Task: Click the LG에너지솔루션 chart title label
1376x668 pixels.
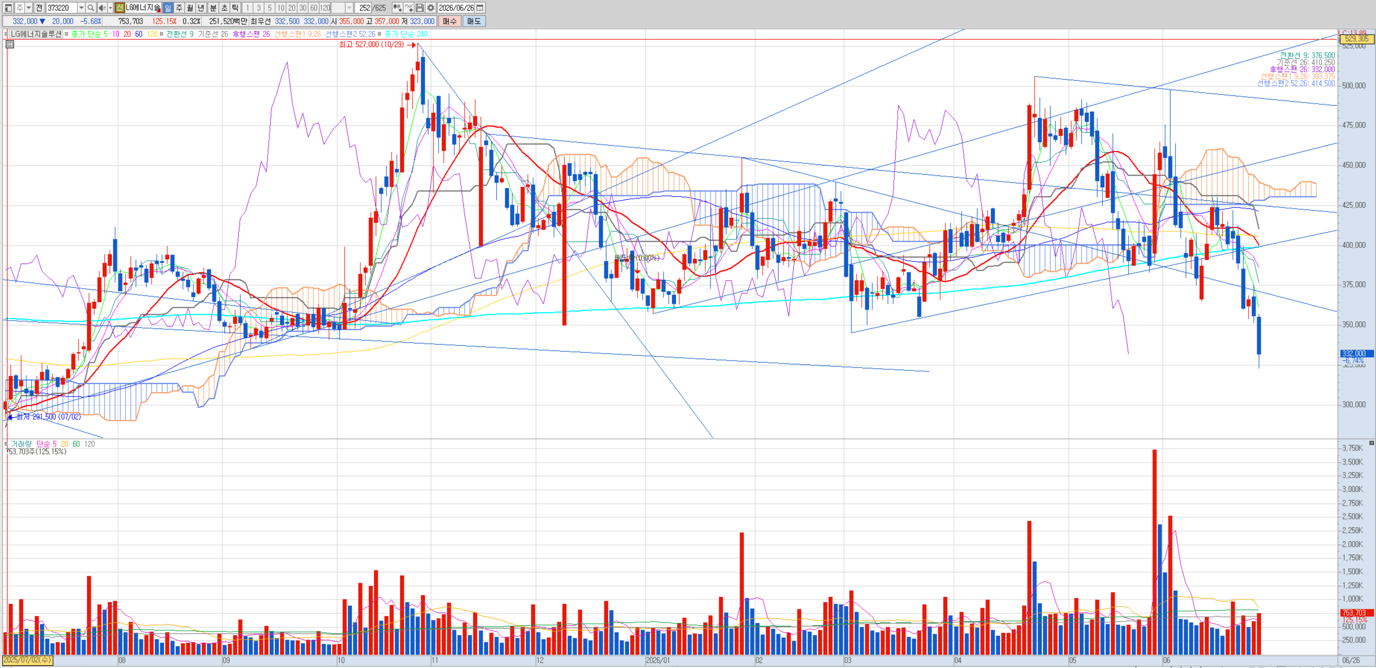Action: [36, 34]
